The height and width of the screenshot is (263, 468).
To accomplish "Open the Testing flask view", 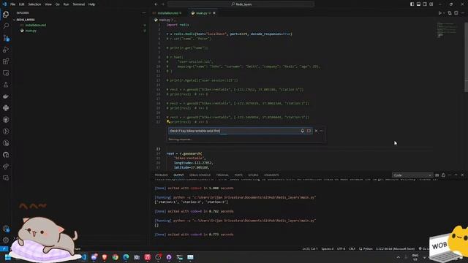I will [x=6, y=85].
